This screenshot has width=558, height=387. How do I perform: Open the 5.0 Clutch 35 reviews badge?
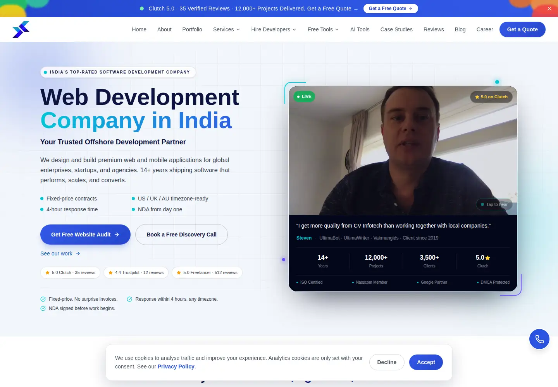(x=70, y=272)
